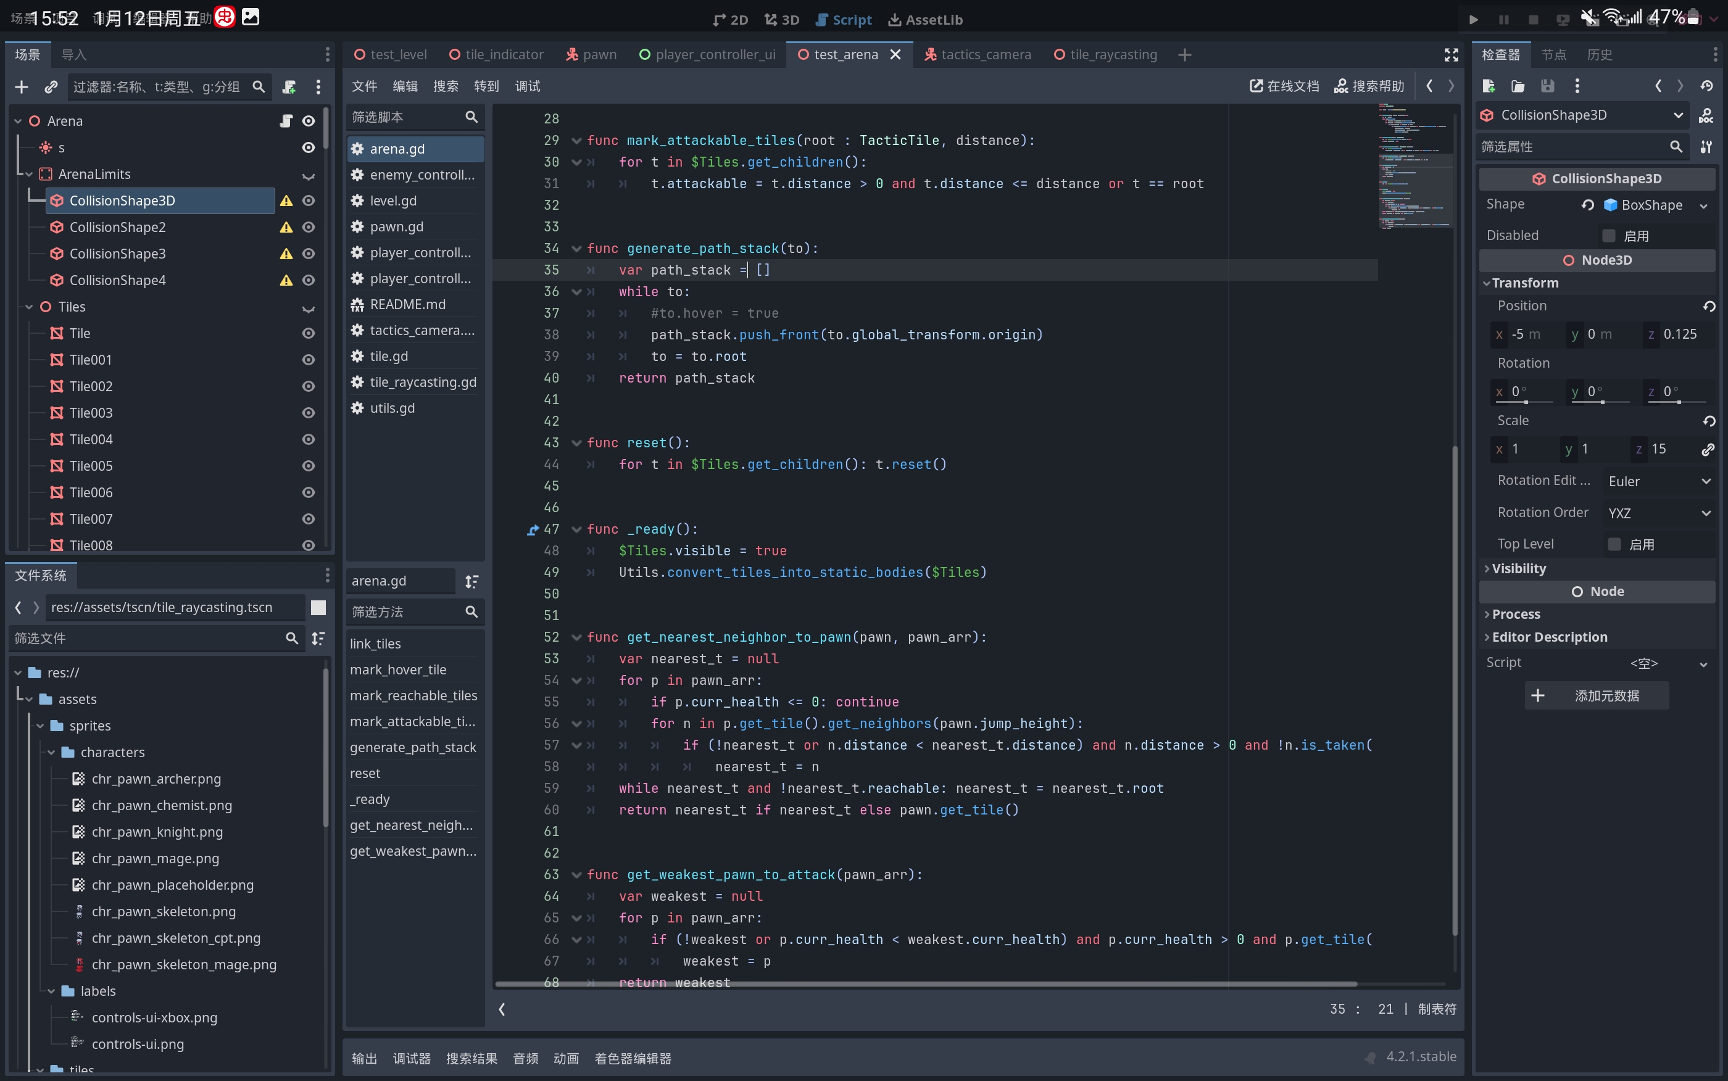The height and width of the screenshot is (1081, 1728).
Task: Click the instantiate scene link icon
Action: tap(51, 86)
